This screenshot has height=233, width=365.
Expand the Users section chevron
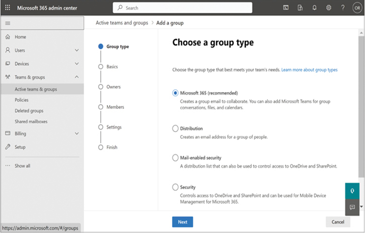point(77,50)
